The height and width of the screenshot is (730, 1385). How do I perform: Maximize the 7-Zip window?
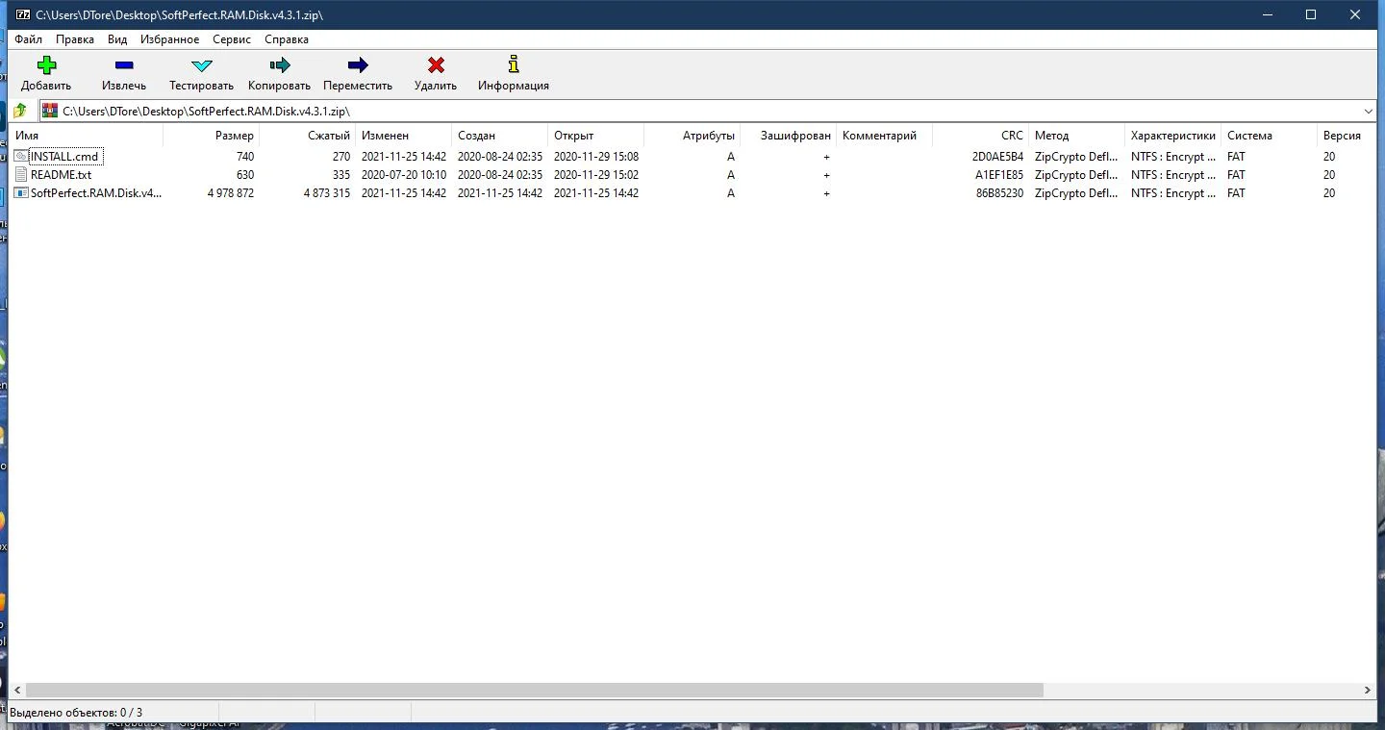(x=1310, y=14)
